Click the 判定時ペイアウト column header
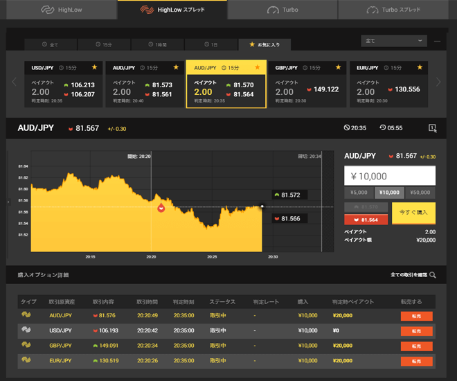Viewport: 457px width, 381px height. click(353, 302)
